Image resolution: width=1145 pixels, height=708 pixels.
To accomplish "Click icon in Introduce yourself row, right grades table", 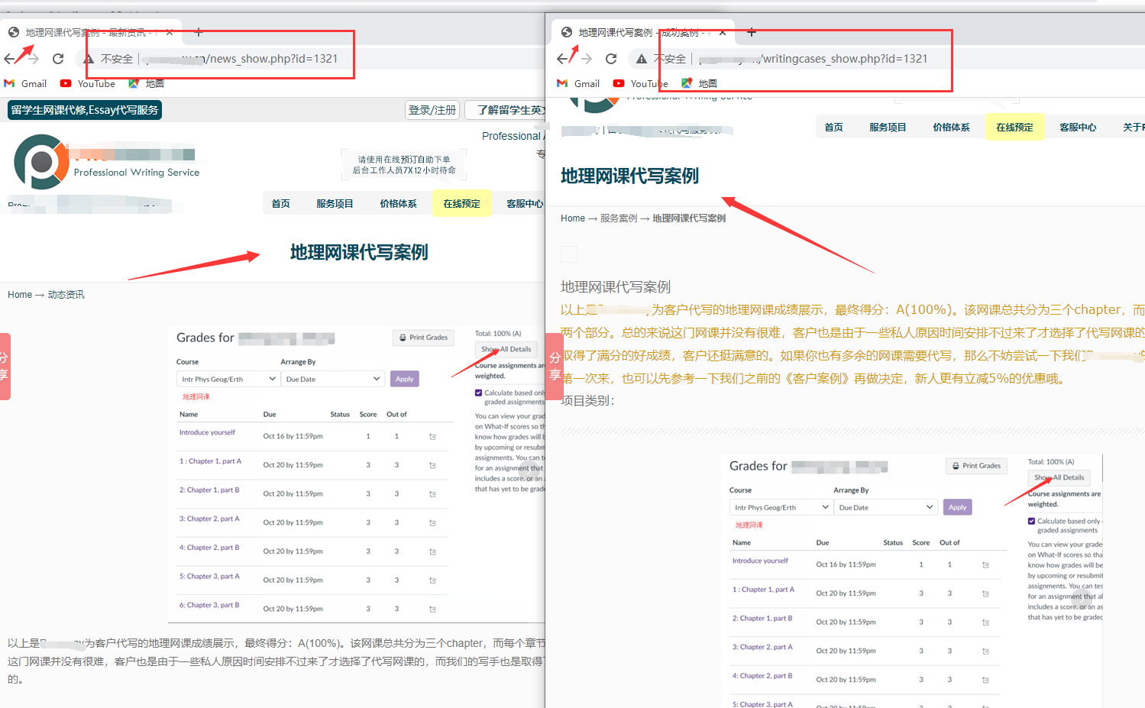I will point(985,565).
